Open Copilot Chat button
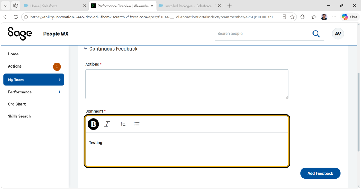This screenshot has width=361, height=189. tap(350, 17)
